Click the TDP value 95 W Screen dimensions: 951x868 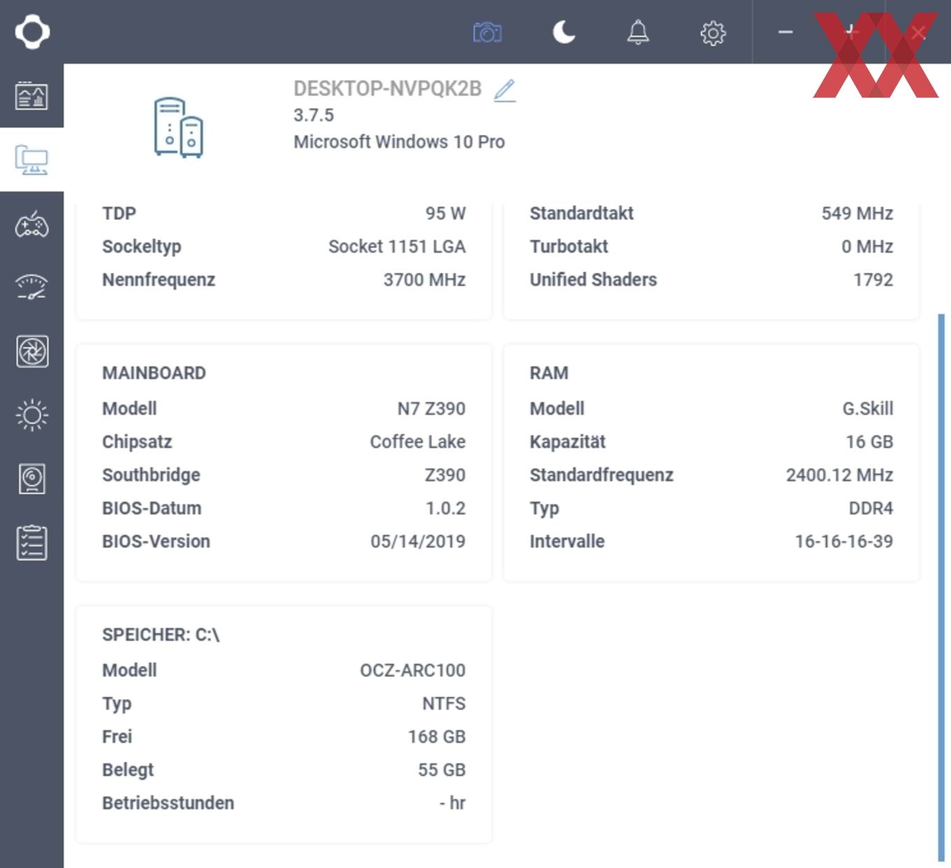click(x=445, y=213)
